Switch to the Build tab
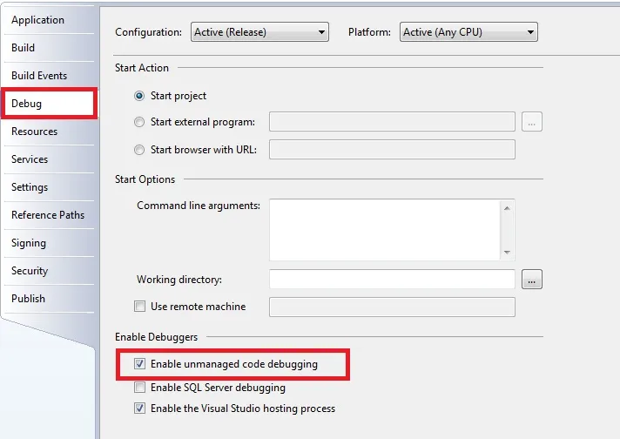 [24, 48]
